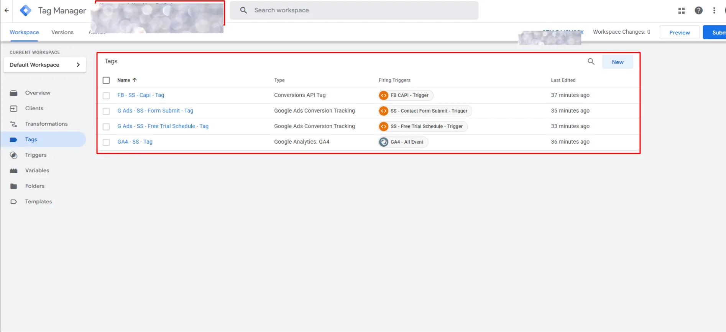Open the three-dot more options menu
The image size is (726, 332).
tap(714, 10)
